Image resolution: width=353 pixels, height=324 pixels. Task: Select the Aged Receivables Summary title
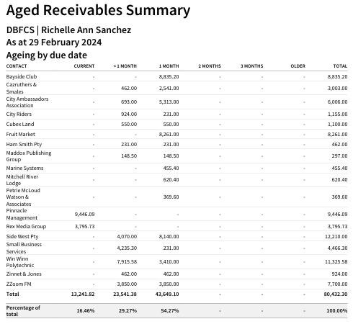98,11
